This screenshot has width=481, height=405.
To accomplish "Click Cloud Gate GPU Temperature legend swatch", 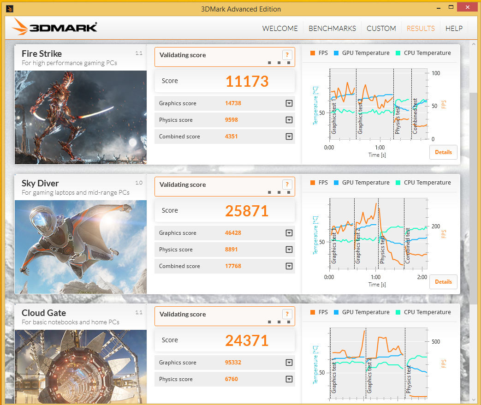I will coord(336,312).
